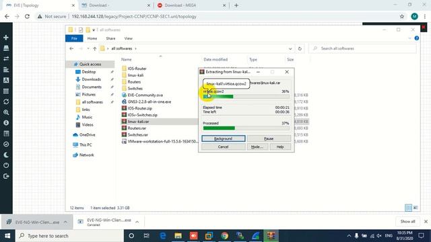This screenshot has width=431, height=242.
Task: Open the Status info icon in EVE sidebar
Action: pyautogui.click(x=6, y=123)
